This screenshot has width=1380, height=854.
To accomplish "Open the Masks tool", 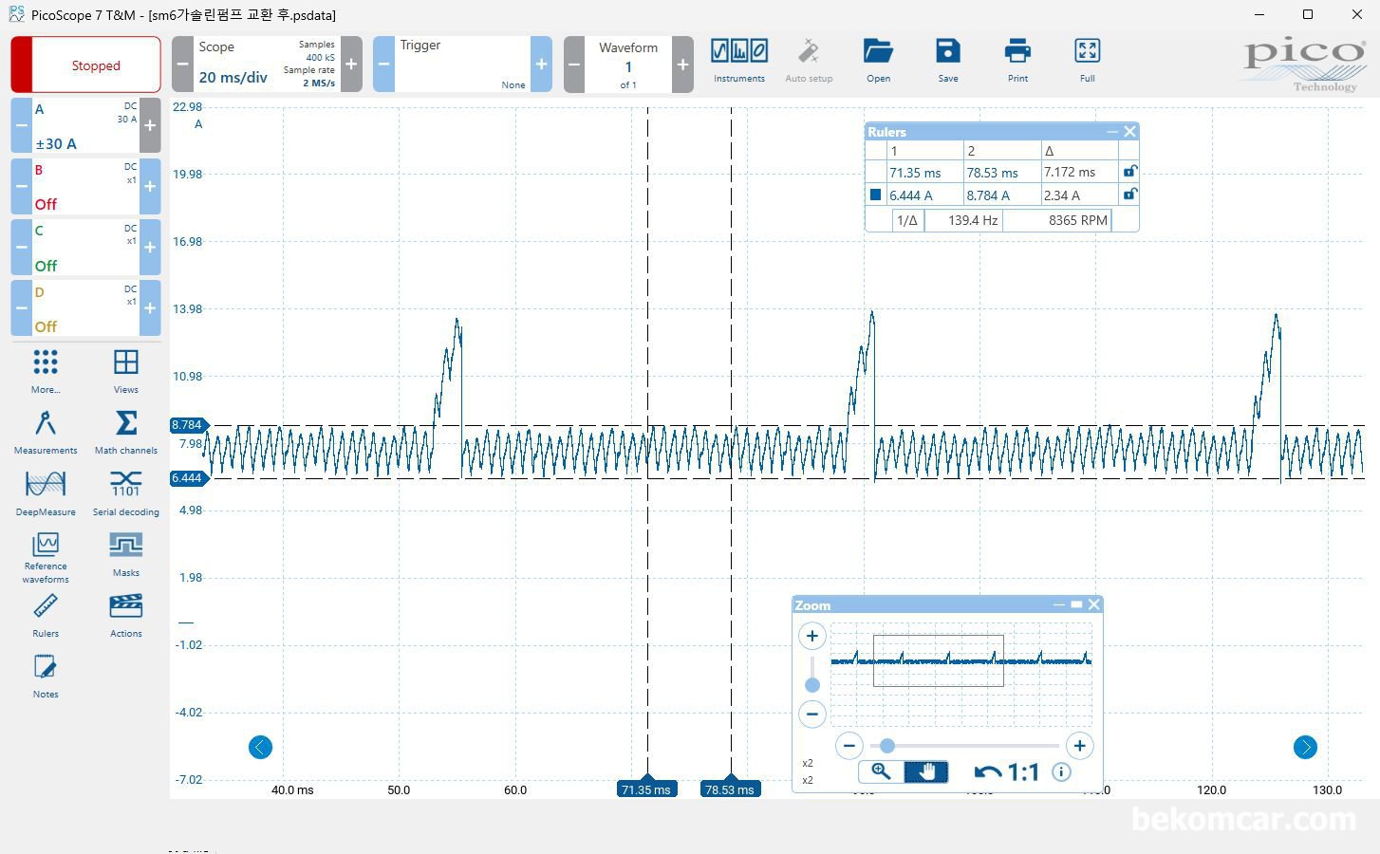I will tap(125, 553).
